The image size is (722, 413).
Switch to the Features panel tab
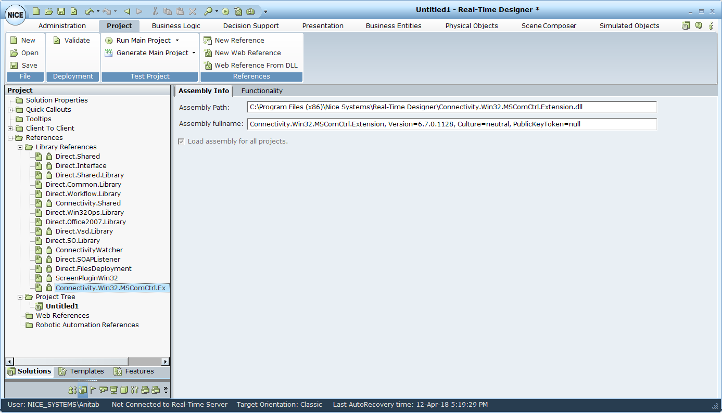pyautogui.click(x=134, y=371)
